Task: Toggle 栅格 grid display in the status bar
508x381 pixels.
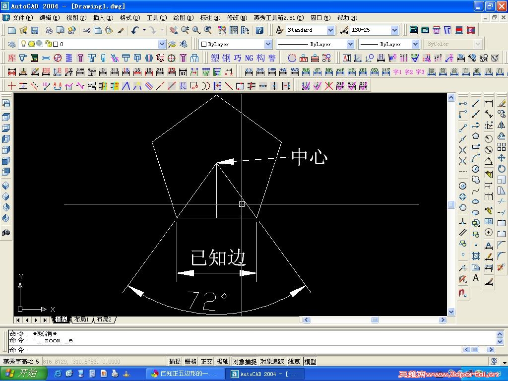Action: pyautogui.click(x=191, y=361)
